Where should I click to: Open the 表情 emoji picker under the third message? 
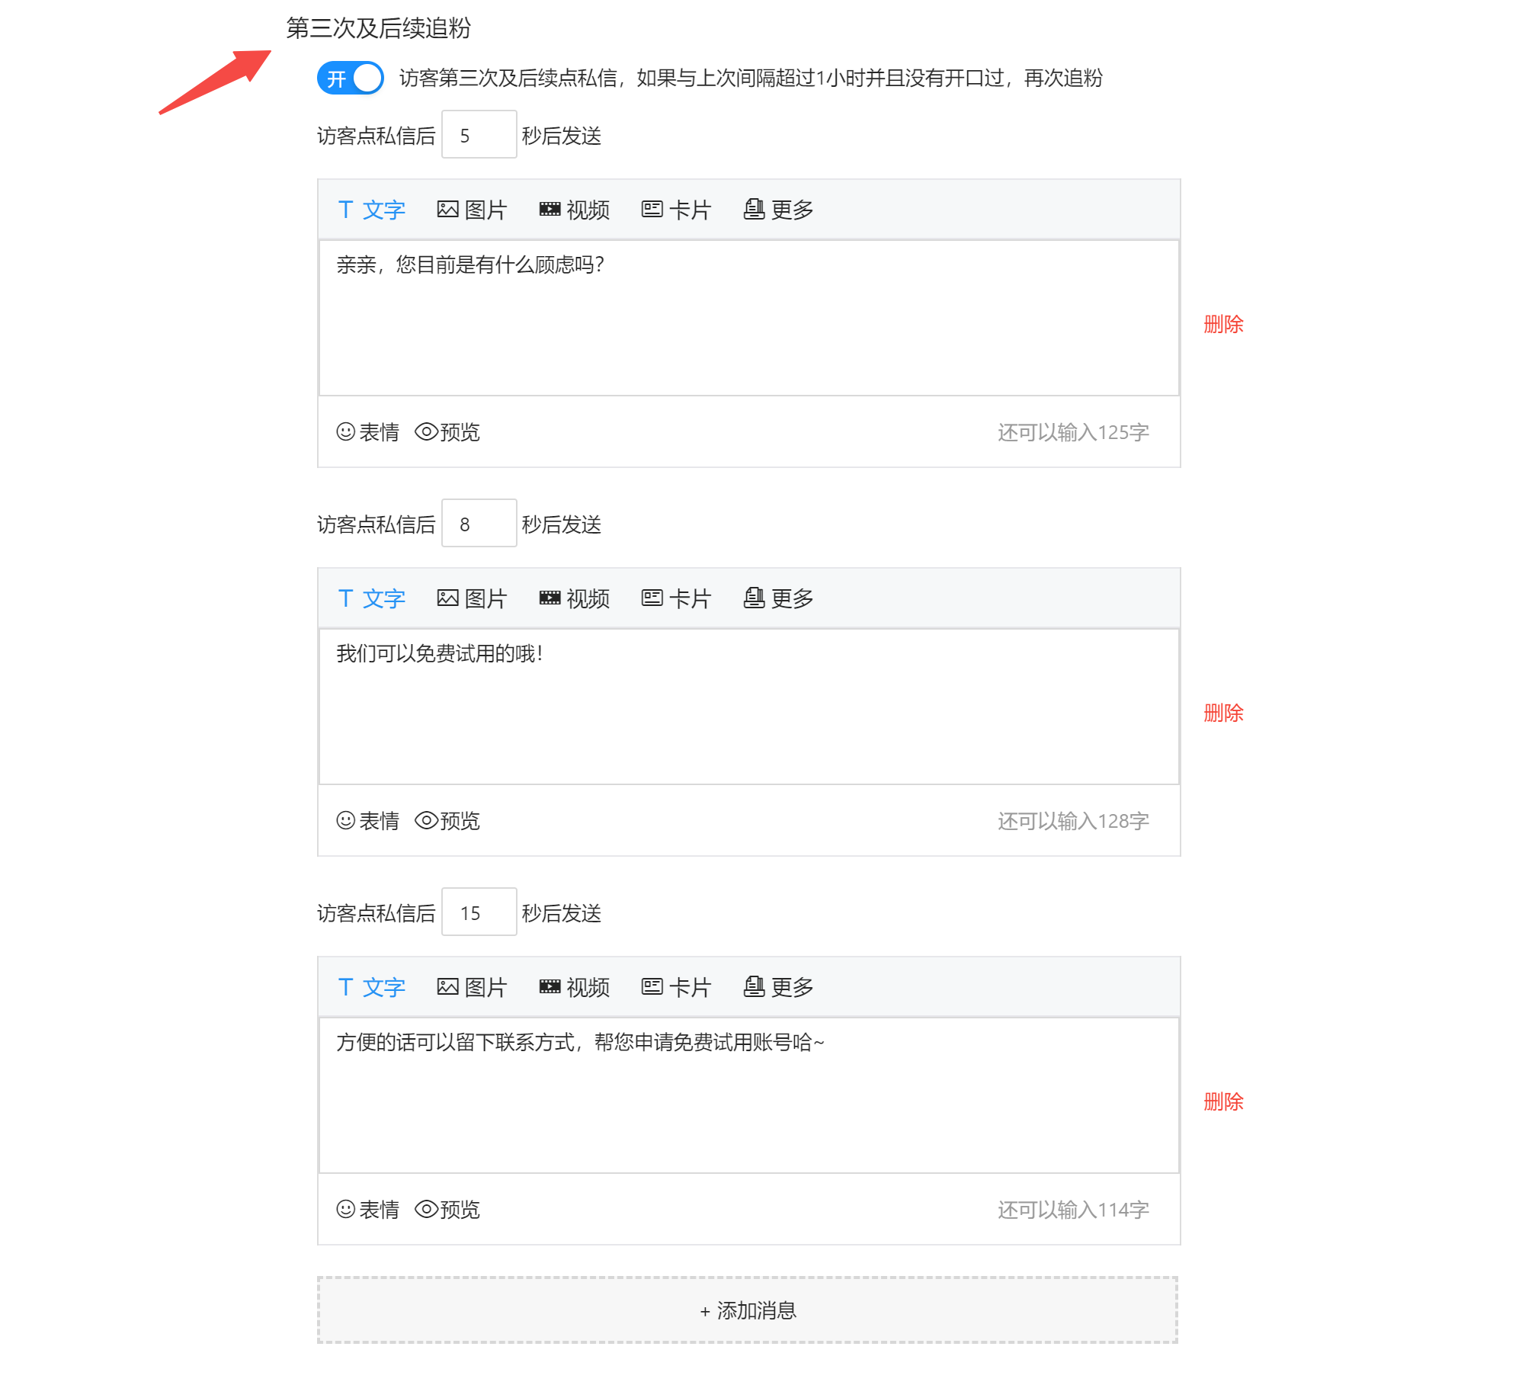[x=368, y=1209]
